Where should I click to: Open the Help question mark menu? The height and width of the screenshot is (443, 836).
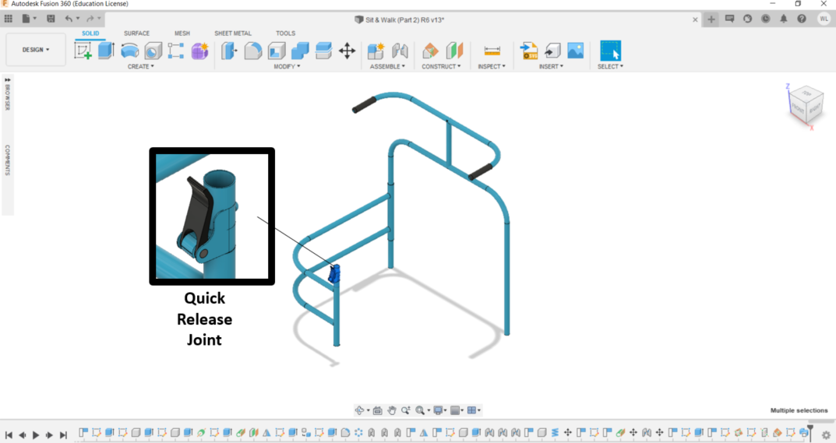click(x=802, y=19)
